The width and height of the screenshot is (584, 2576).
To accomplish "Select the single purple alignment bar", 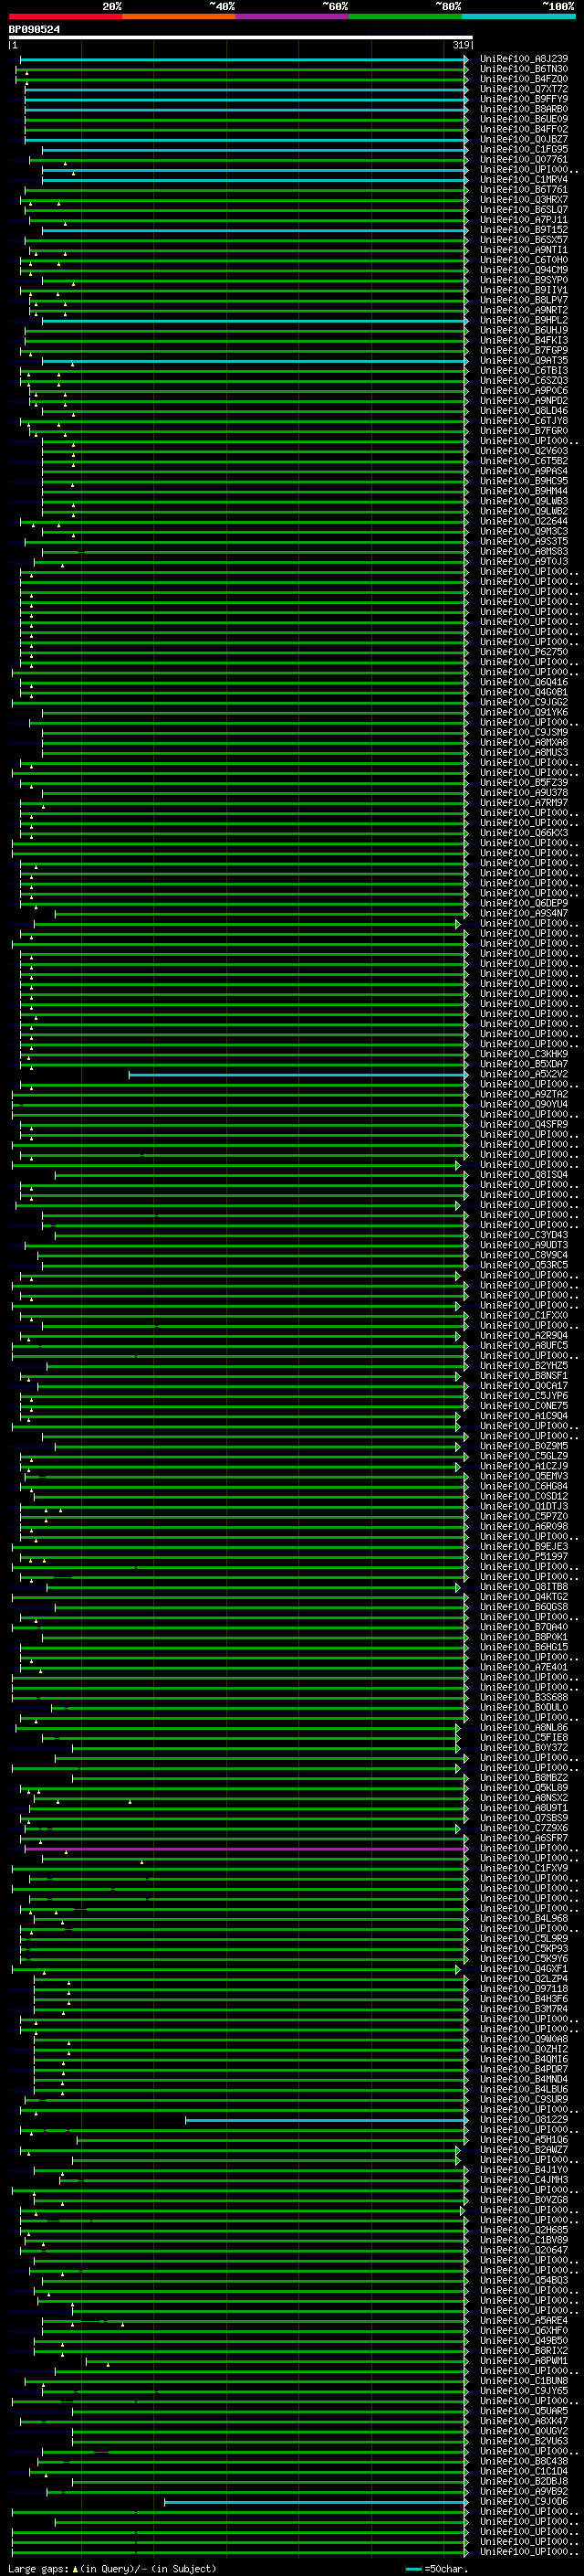I will tap(245, 1849).
